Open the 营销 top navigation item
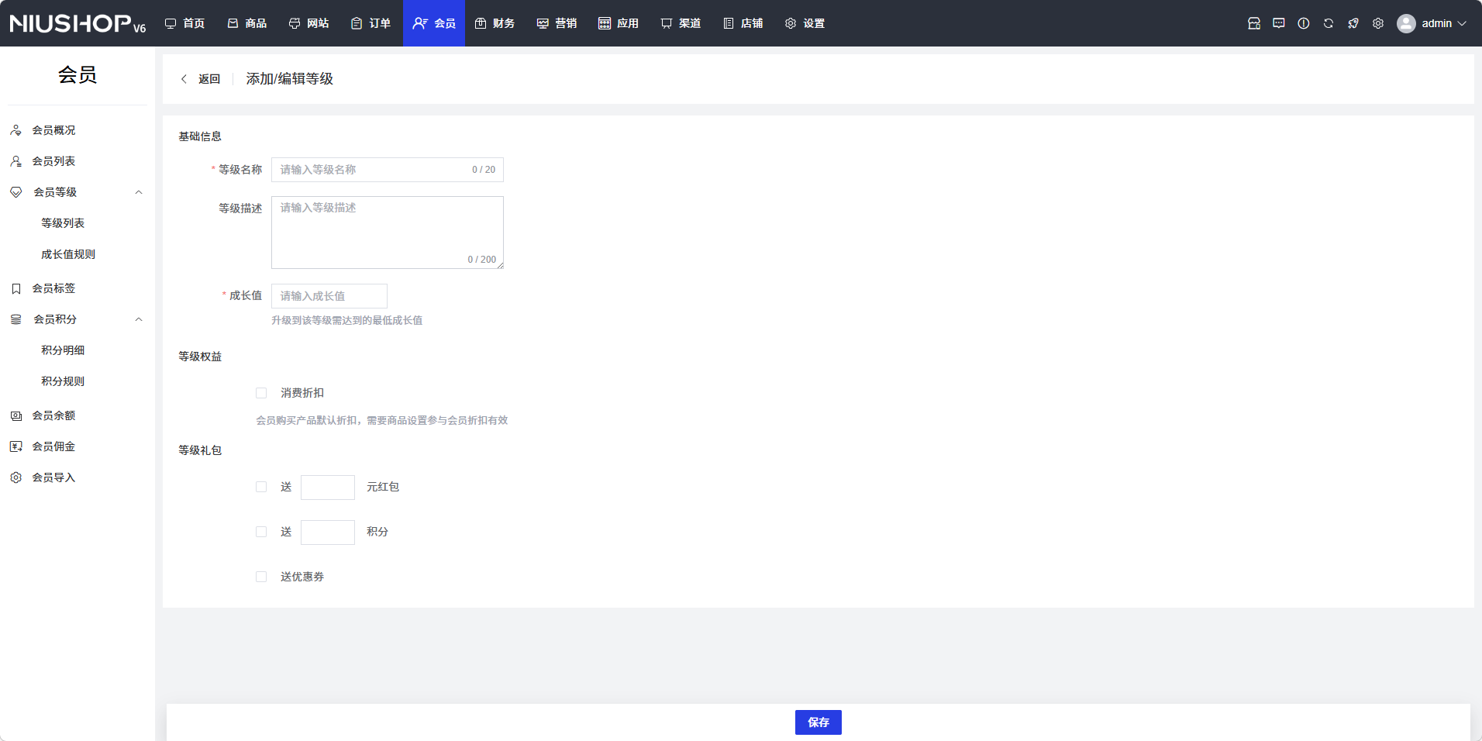 coord(557,23)
